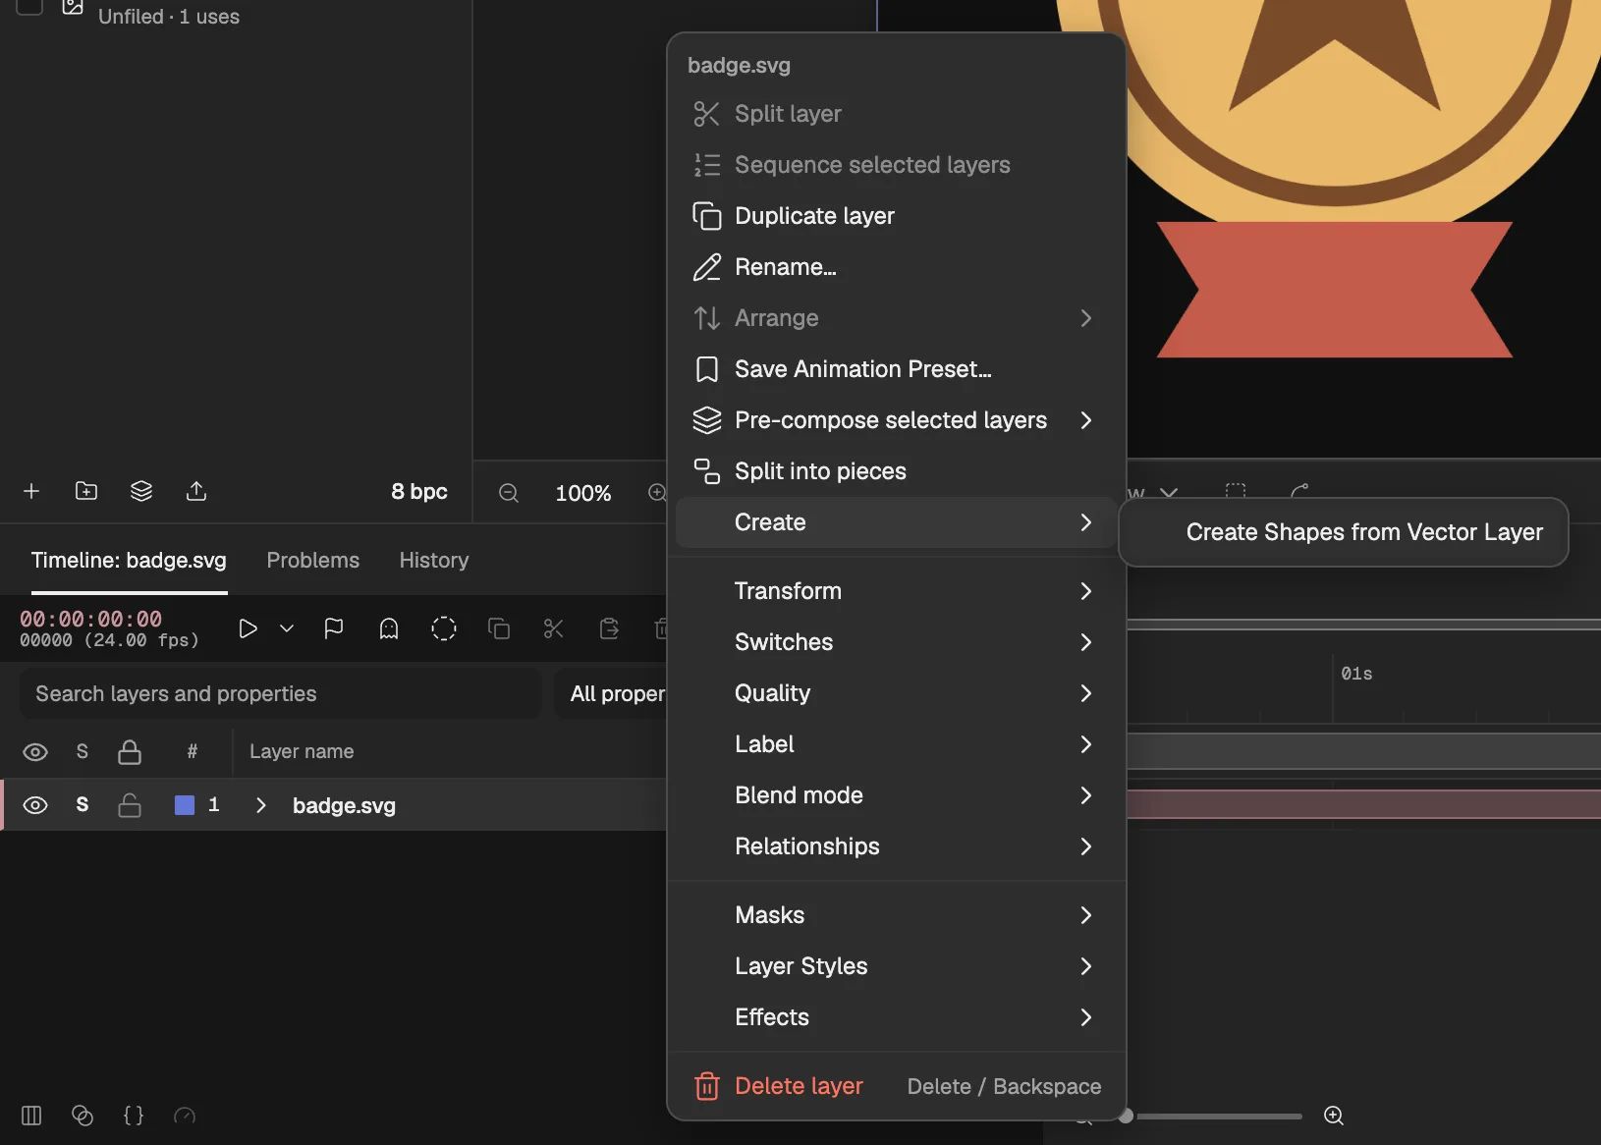
Task: Open the Transform submenu
Action: [896, 591]
